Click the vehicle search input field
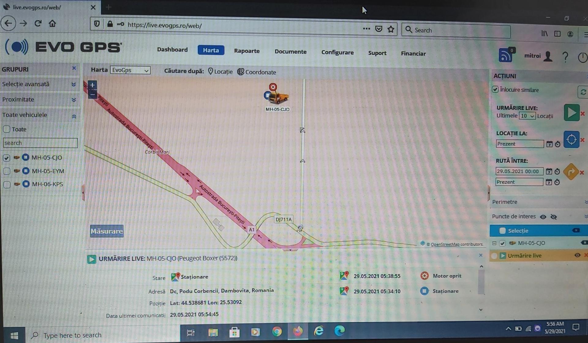 pos(40,143)
